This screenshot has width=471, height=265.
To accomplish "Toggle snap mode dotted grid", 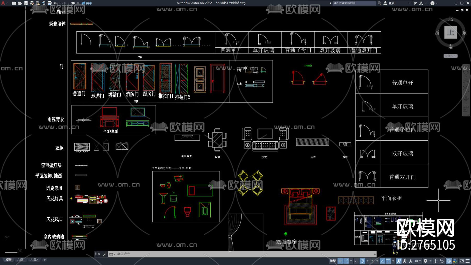I will coord(346,261).
